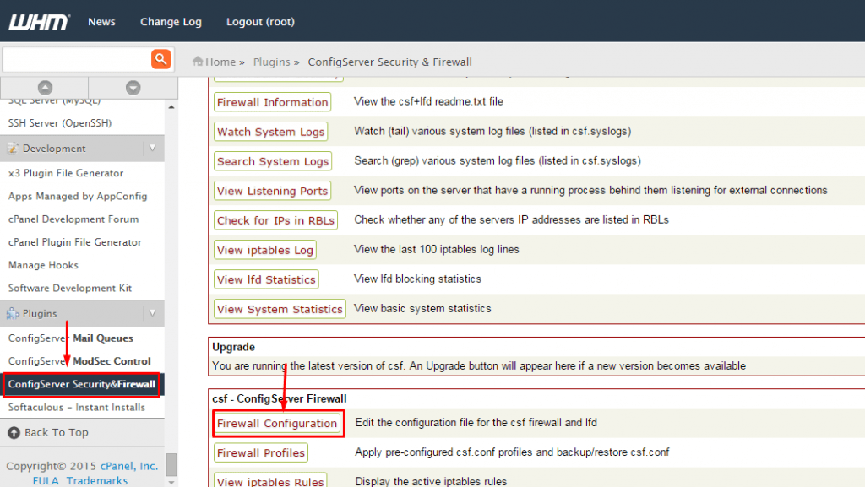Screen dimensions: 865x487
Task: Go to Home breadcrumb link
Action: coord(220,62)
